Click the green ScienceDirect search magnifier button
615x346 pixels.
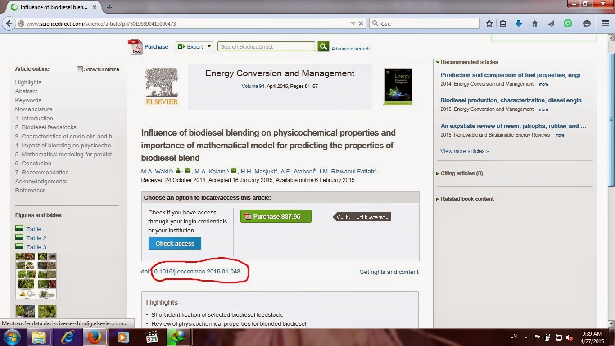pyautogui.click(x=323, y=46)
